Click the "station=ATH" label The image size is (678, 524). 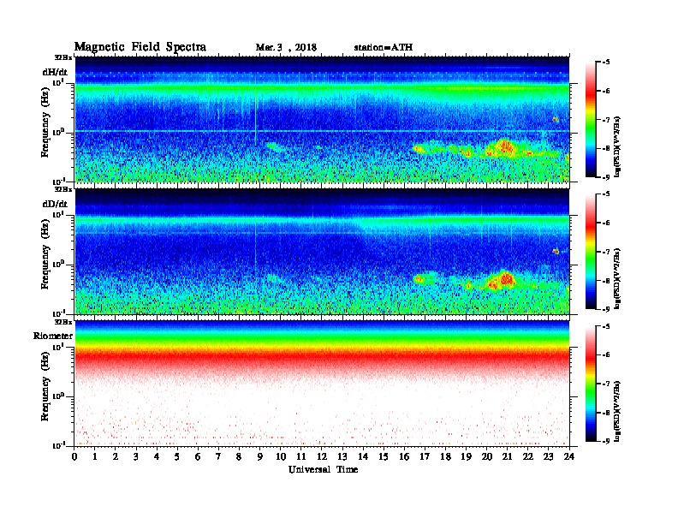point(384,48)
